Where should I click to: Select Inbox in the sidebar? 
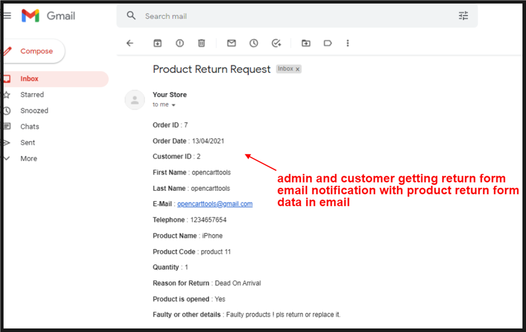click(29, 79)
